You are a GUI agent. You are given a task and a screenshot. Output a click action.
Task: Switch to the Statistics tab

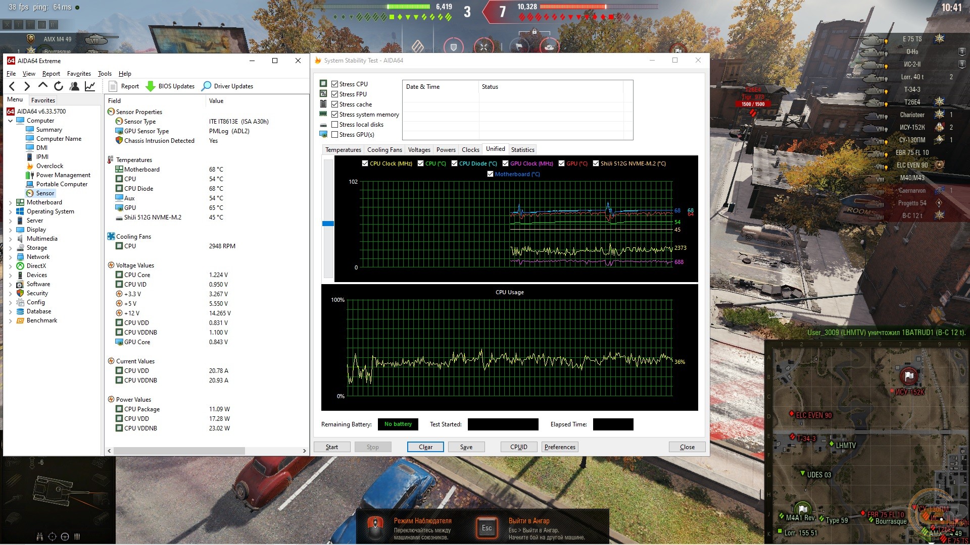[522, 150]
